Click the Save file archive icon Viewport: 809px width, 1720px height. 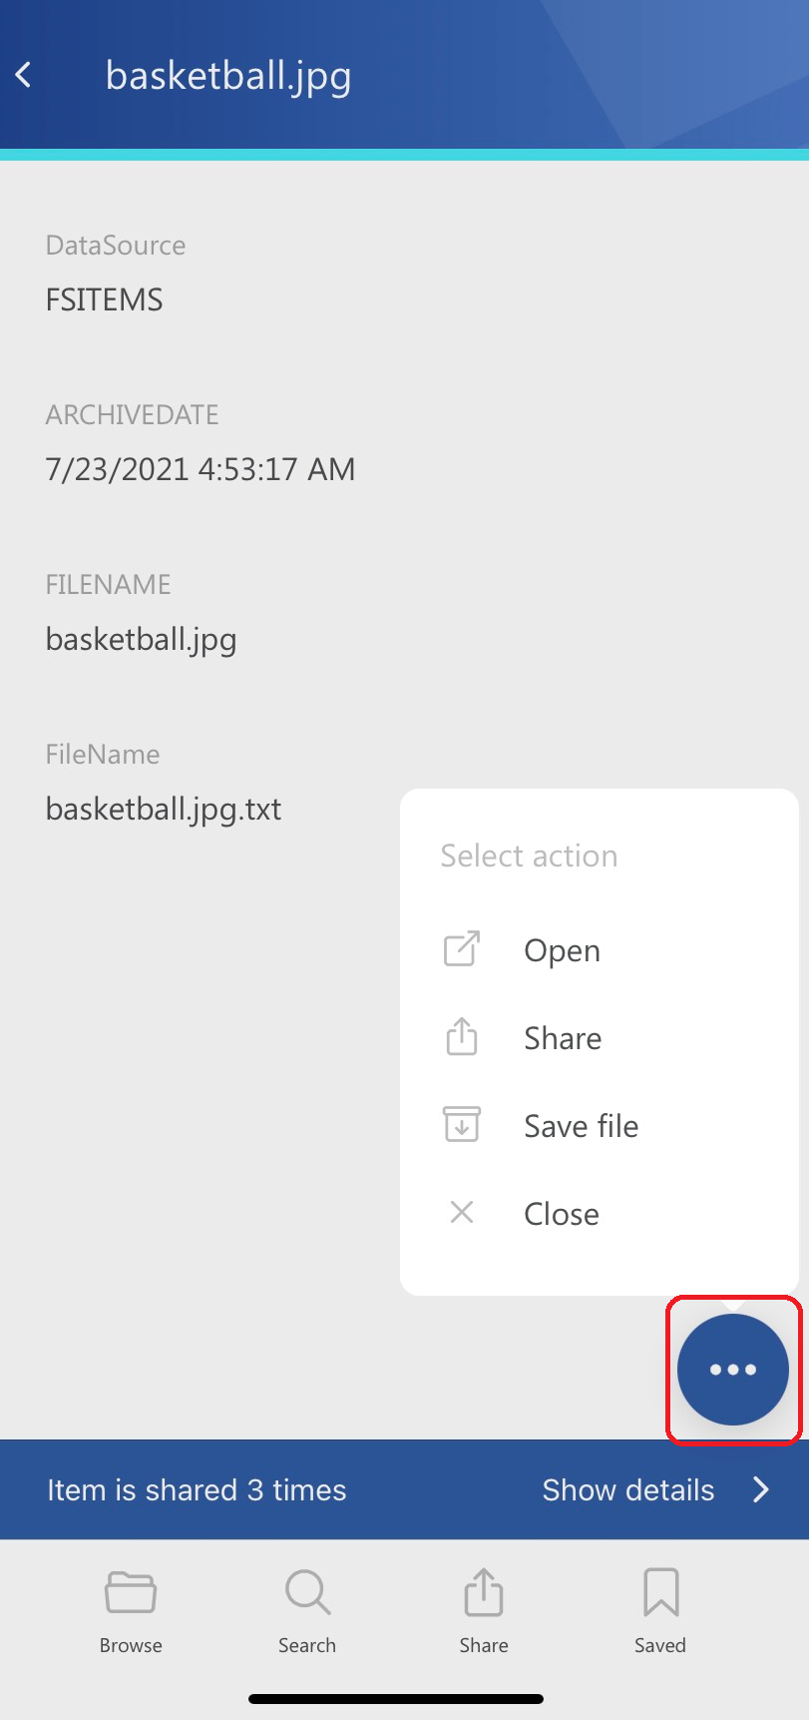pyautogui.click(x=462, y=1125)
